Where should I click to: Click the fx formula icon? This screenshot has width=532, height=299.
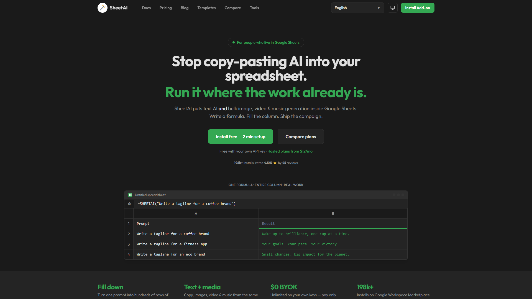[x=129, y=204]
